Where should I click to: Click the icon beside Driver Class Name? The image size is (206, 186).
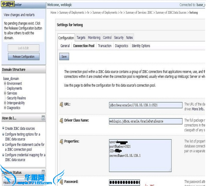(x=61, y=121)
